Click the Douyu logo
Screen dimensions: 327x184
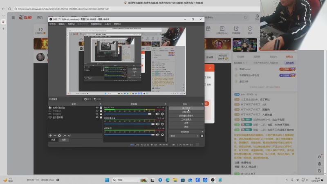point(25,17)
